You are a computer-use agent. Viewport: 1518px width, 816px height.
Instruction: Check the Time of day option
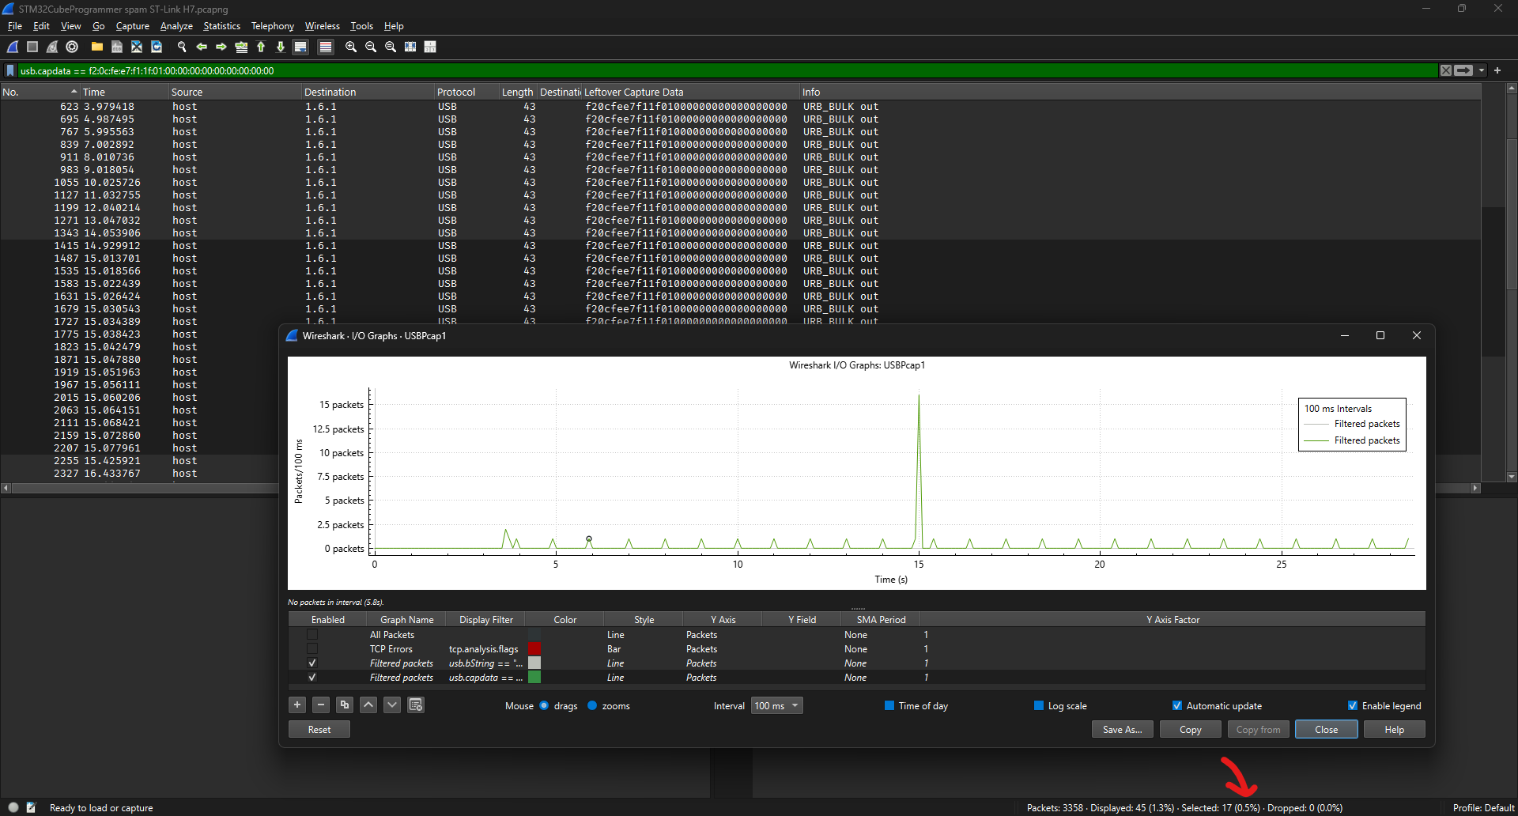(889, 705)
